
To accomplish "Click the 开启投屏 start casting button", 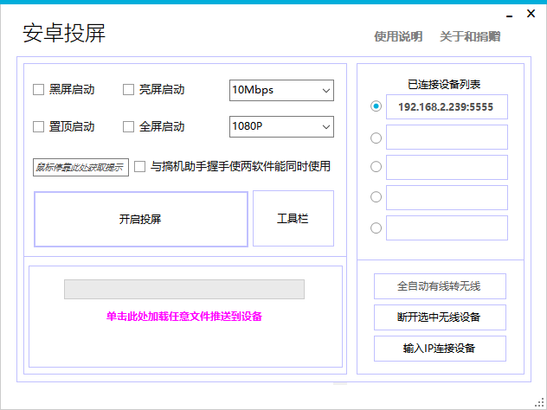I will 140,219.
